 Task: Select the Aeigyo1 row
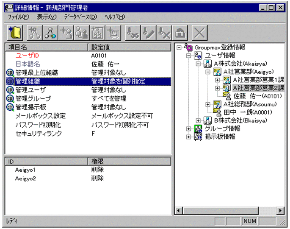click(x=88, y=170)
